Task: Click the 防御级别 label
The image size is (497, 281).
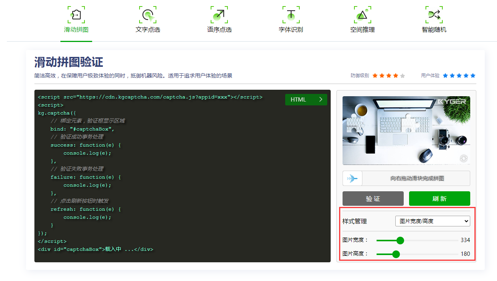Action: point(360,76)
